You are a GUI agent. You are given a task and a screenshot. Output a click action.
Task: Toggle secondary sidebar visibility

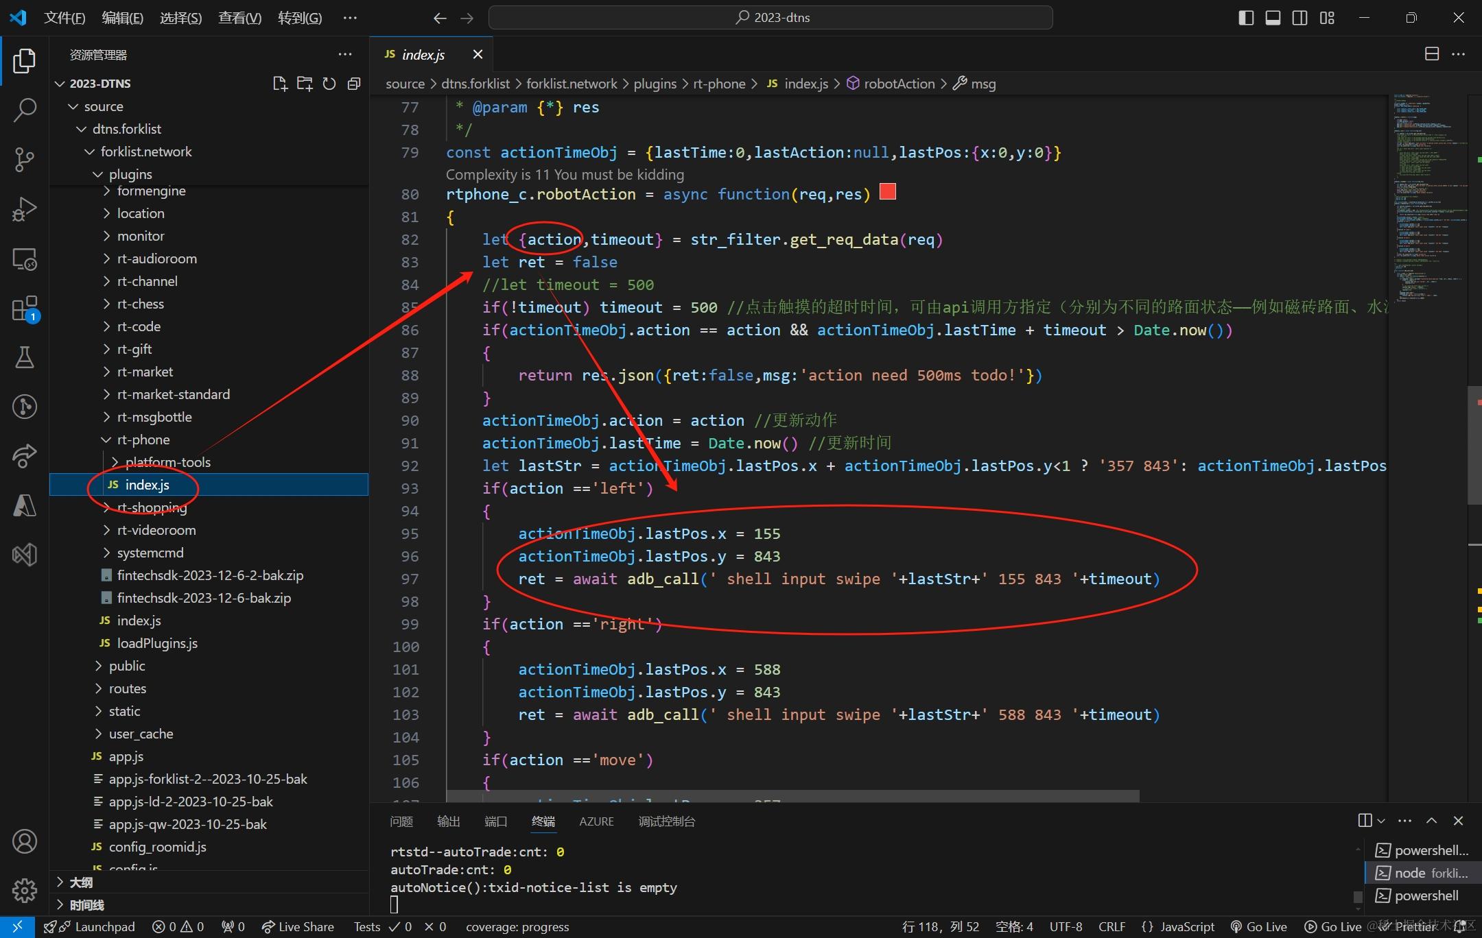click(1299, 18)
